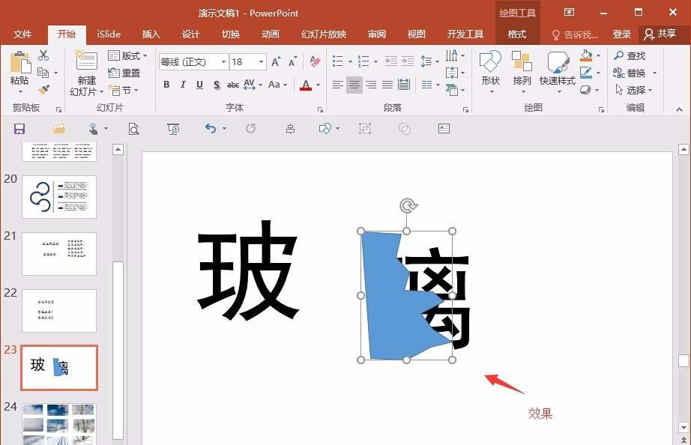Viewport: 691px width, 445px height.
Task: Click the Save icon on Quick Access Toolbar
Action: [x=19, y=129]
